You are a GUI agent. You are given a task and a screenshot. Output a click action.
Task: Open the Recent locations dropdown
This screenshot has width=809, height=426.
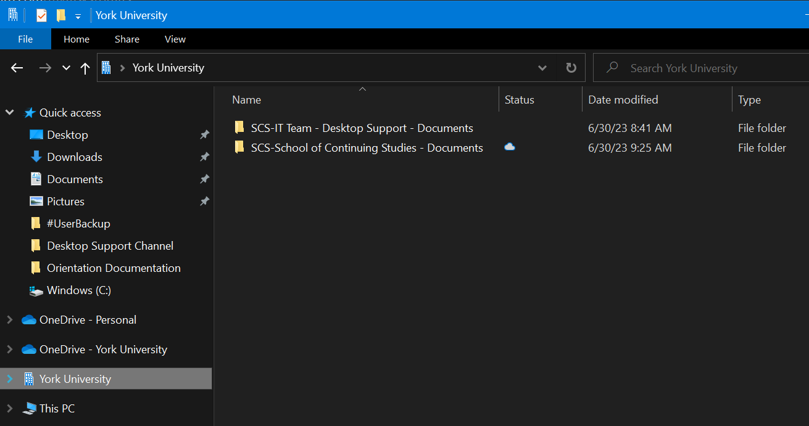(x=66, y=68)
